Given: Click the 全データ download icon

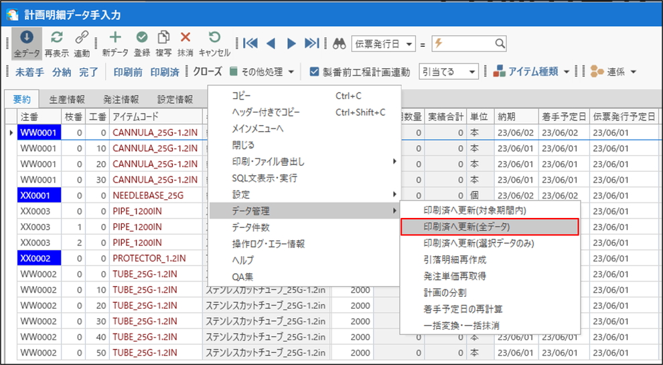Looking at the screenshot, I should click(x=27, y=37).
